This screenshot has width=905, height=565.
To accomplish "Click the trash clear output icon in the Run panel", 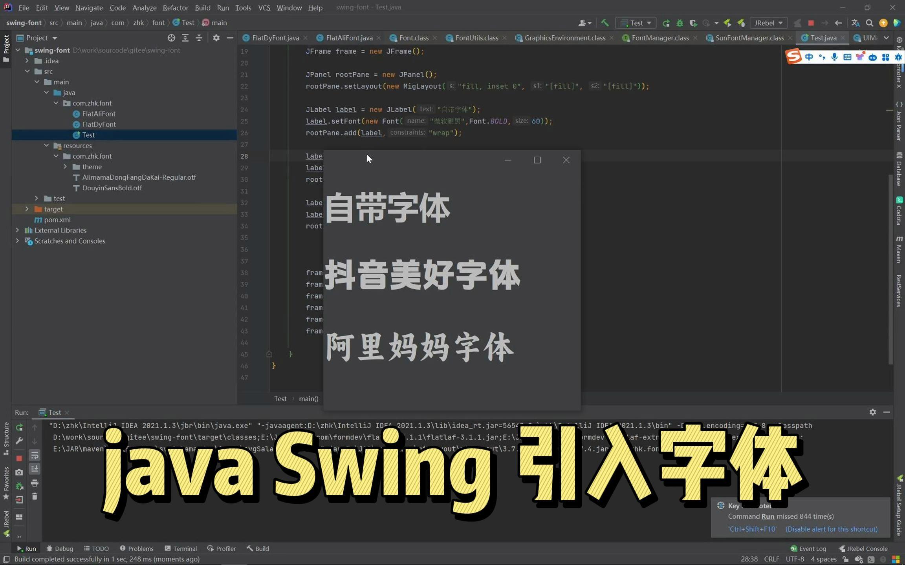I will (x=35, y=497).
